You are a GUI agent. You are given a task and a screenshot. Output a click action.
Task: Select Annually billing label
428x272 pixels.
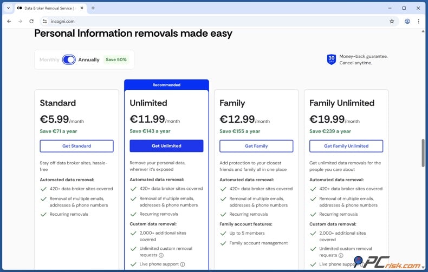pos(89,59)
